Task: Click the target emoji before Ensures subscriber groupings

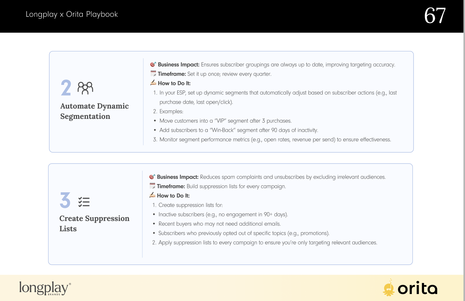Action: [x=153, y=64]
